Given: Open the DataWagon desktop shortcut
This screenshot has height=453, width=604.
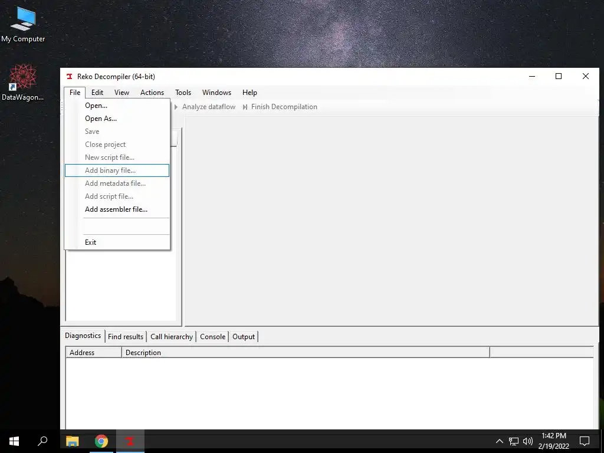Looking at the screenshot, I should [x=23, y=83].
